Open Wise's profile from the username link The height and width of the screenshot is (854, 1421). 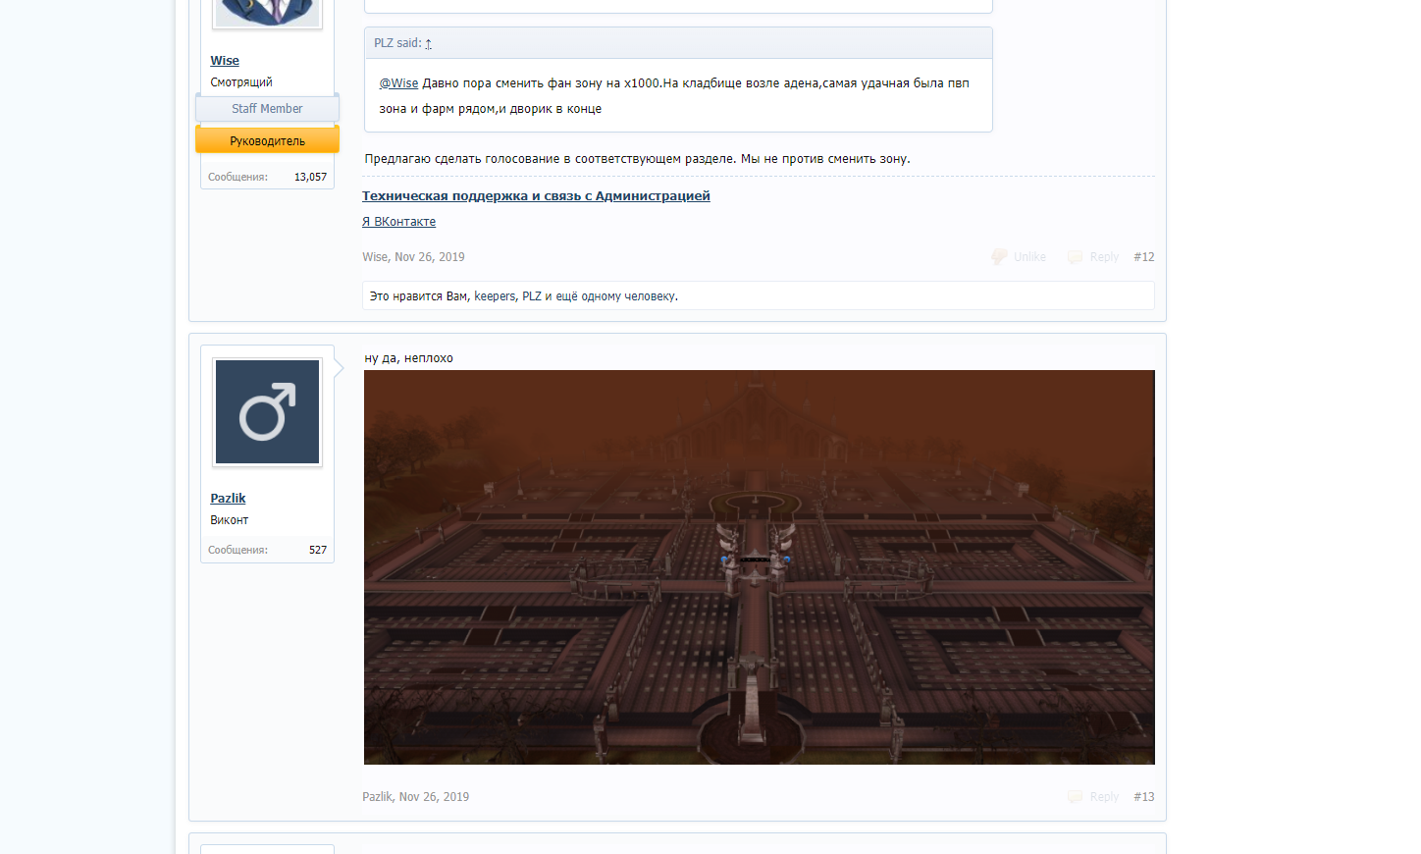(x=225, y=61)
